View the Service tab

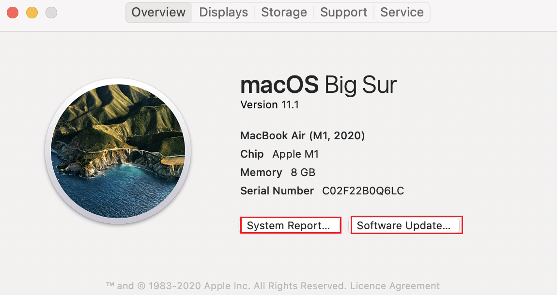tap(402, 12)
